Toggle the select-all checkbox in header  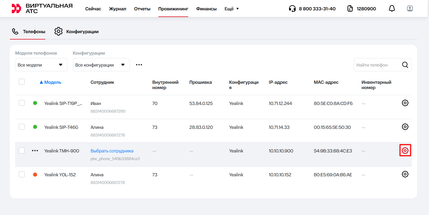22,82
